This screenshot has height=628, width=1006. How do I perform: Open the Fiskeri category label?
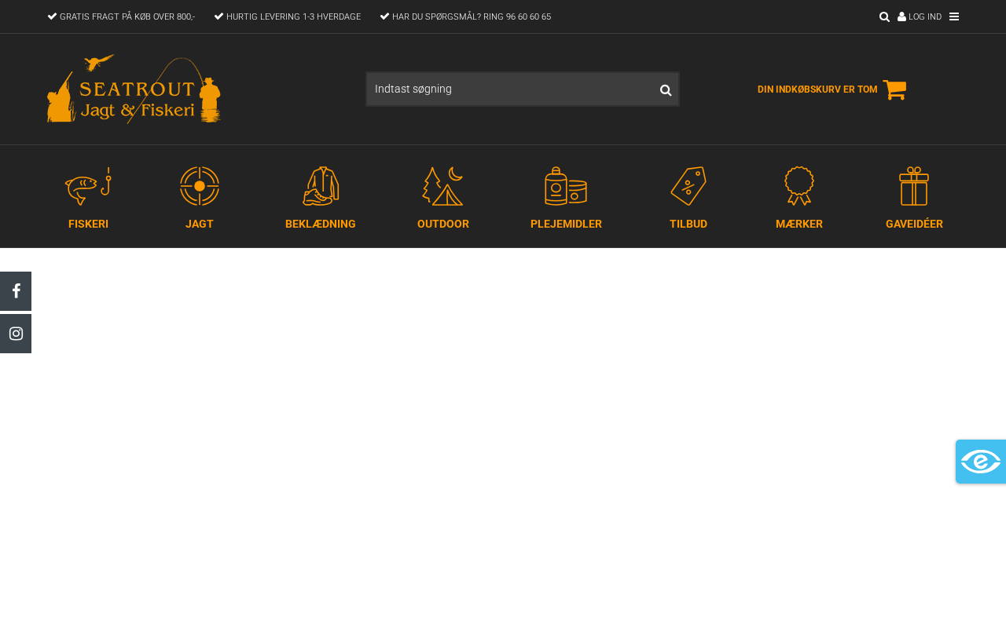click(x=88, y=224)
